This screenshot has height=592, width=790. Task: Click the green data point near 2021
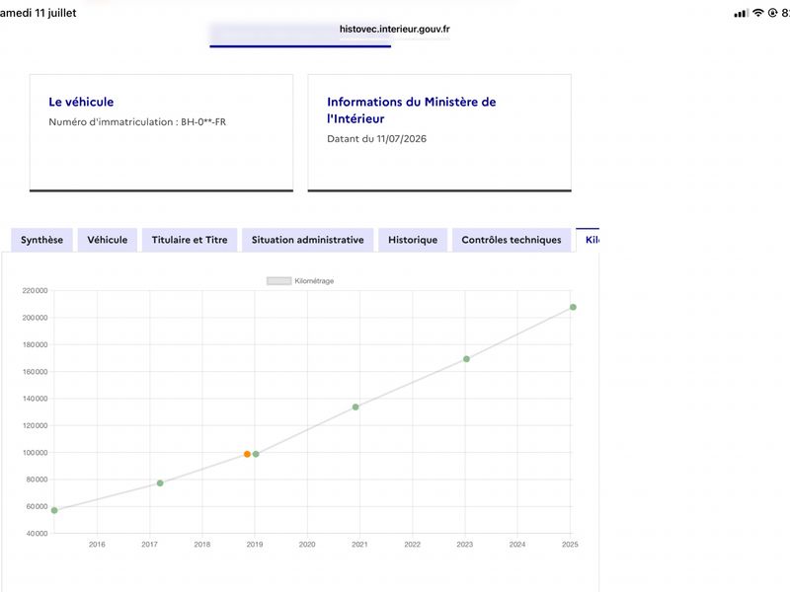point(355,407)
